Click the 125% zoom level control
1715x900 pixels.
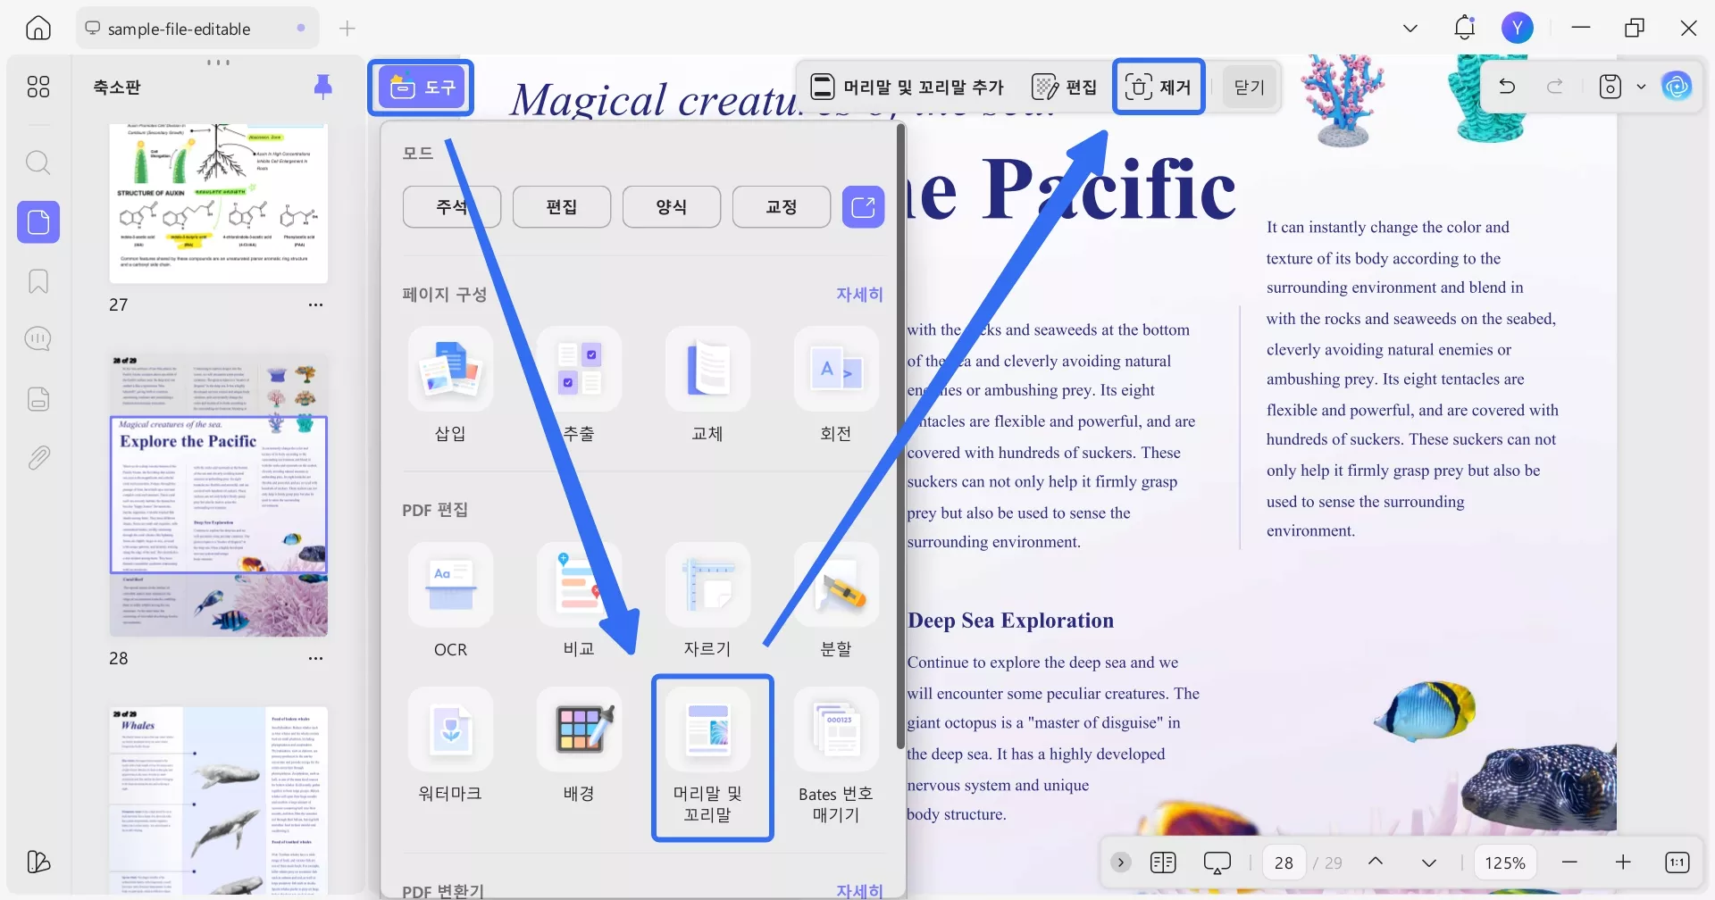tap(1506, 862)
